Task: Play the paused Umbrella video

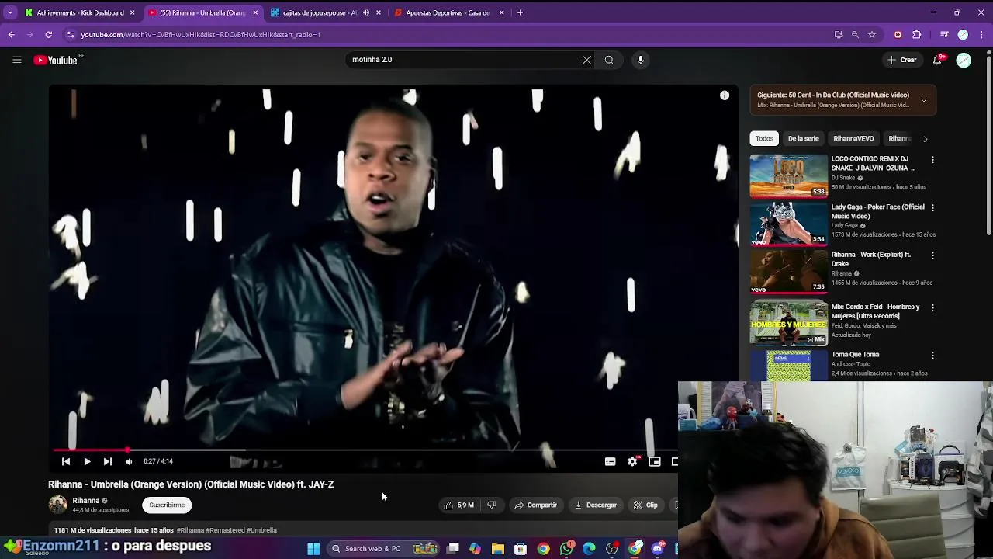Action: [x=87, y=461]
